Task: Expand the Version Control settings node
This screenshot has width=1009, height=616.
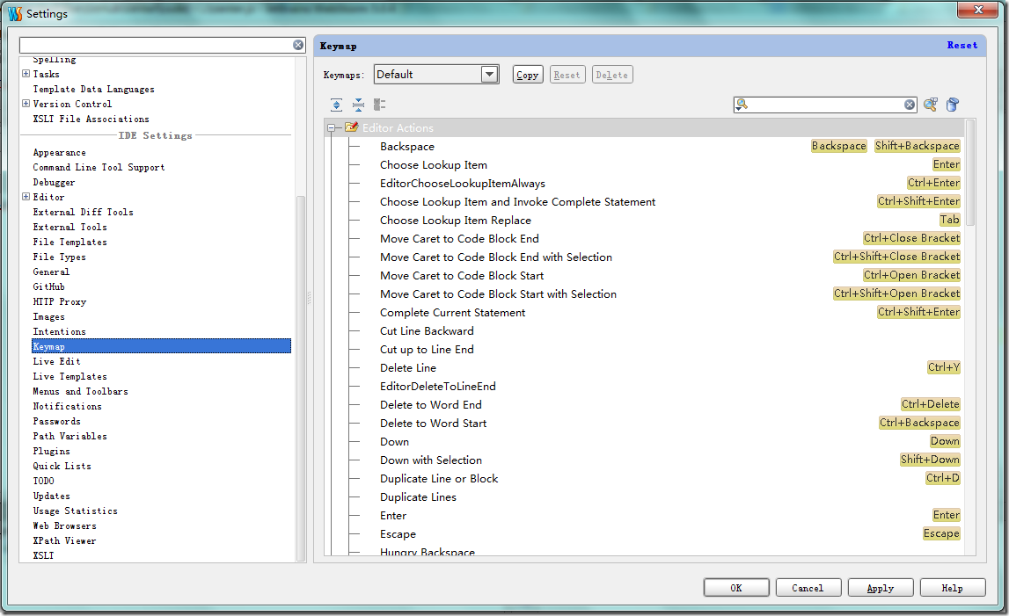Action: 26,104
